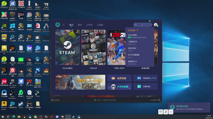This screenshot has width=213, height=119.
Task: Open the 360安全卫士 desktop icon
Action: pos(4,4)
